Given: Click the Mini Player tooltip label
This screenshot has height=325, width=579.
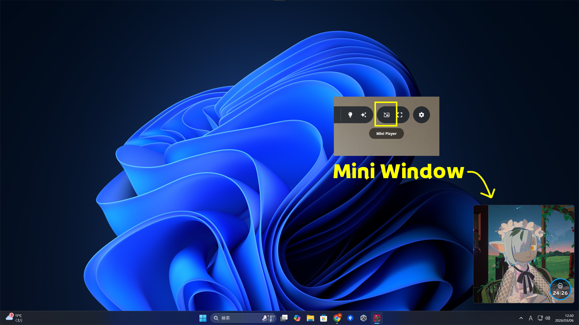Looking at the screenshot, I should (x=386, y=134).
